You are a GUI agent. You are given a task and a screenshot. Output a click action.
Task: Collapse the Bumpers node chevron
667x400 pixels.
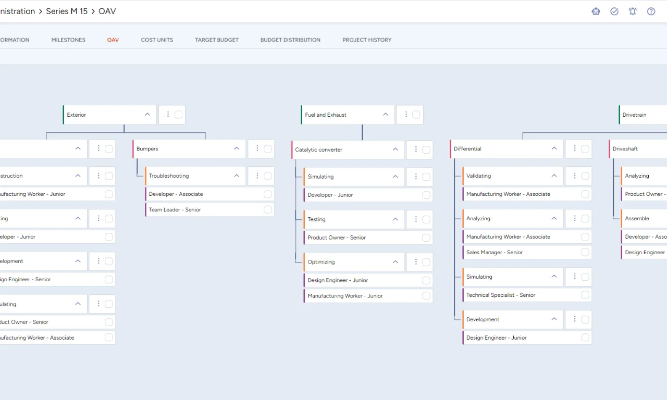[x=237, y=148]
